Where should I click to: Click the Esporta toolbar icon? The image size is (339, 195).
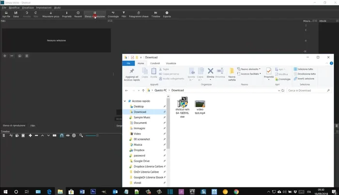click(167, 14)
